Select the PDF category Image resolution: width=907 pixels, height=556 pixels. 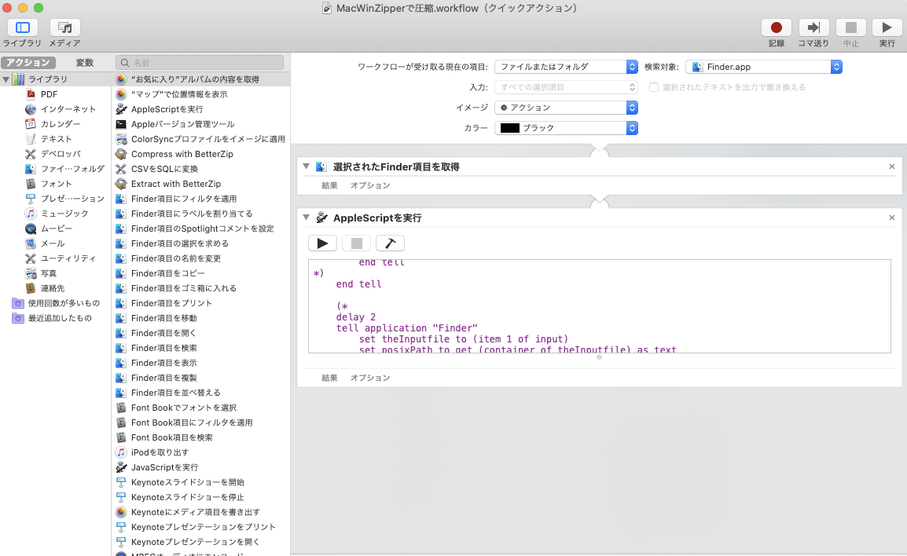(x=49, y=94)
